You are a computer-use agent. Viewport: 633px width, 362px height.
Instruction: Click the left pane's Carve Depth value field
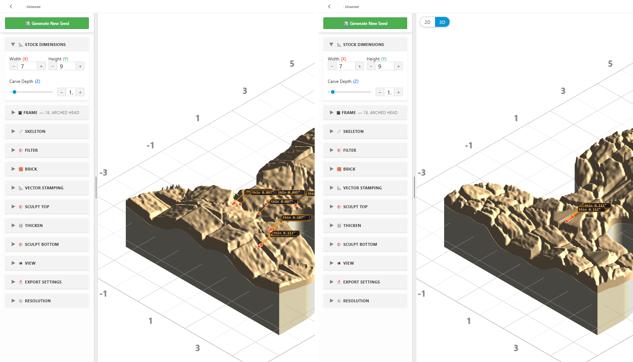[71, 92]
